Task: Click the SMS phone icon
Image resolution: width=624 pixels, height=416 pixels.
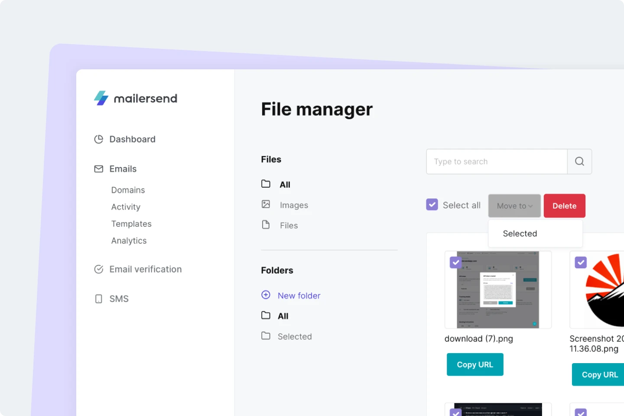Action: pos(99,299)
